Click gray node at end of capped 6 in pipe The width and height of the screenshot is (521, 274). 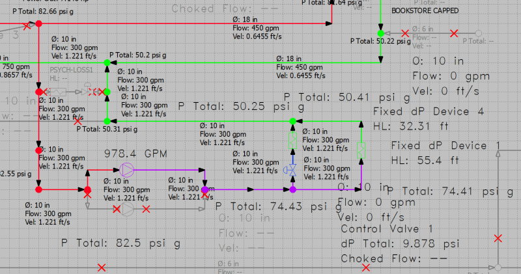tap(479, 33)
